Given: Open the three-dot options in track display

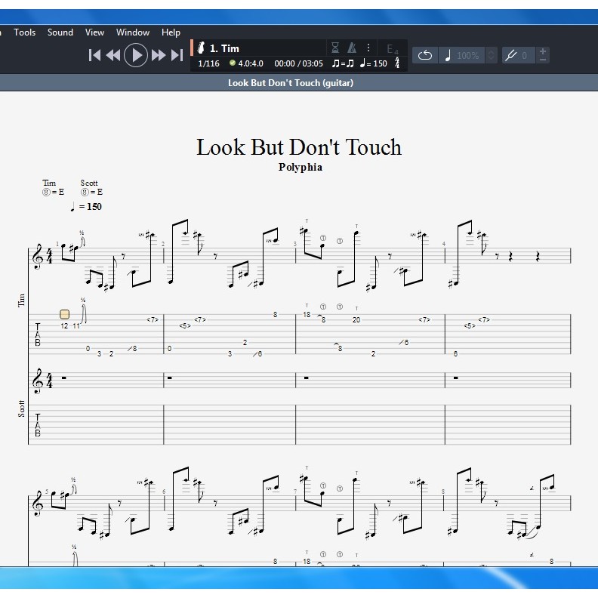Looking at the screenshot, I should tap(368, 48).
